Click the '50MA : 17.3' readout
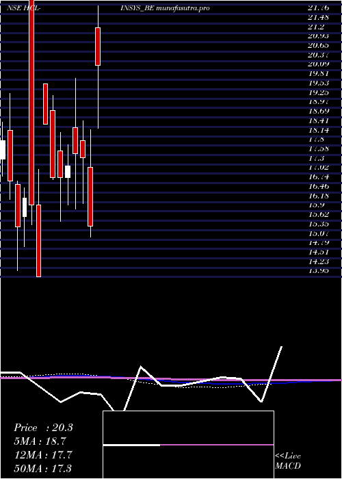The image size is (342, 479). [43, 469]
